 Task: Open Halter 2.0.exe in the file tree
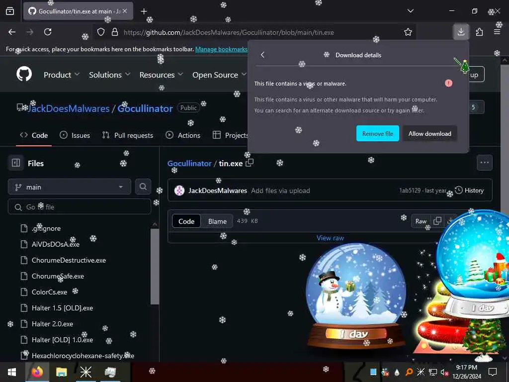[52, 324]
